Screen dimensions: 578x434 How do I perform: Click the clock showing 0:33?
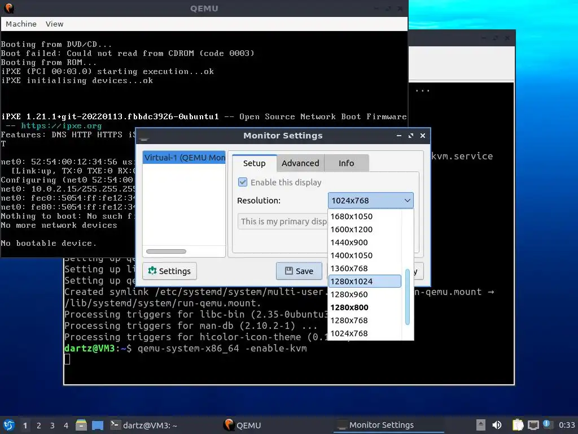click(x=567, y=425)
